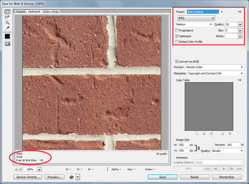The width and height of the screenshot is (249, 184).
Task: Toggle slices visibility icon
Action: click(7, 44)
